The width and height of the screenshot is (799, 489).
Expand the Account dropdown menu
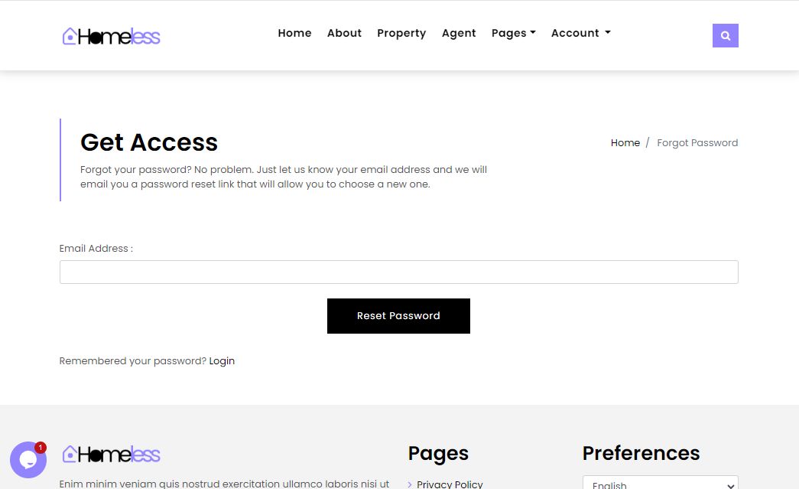[580, 33]
